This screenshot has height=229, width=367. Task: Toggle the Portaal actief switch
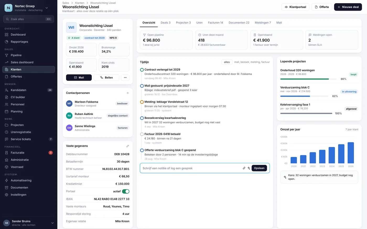point(126,191)
